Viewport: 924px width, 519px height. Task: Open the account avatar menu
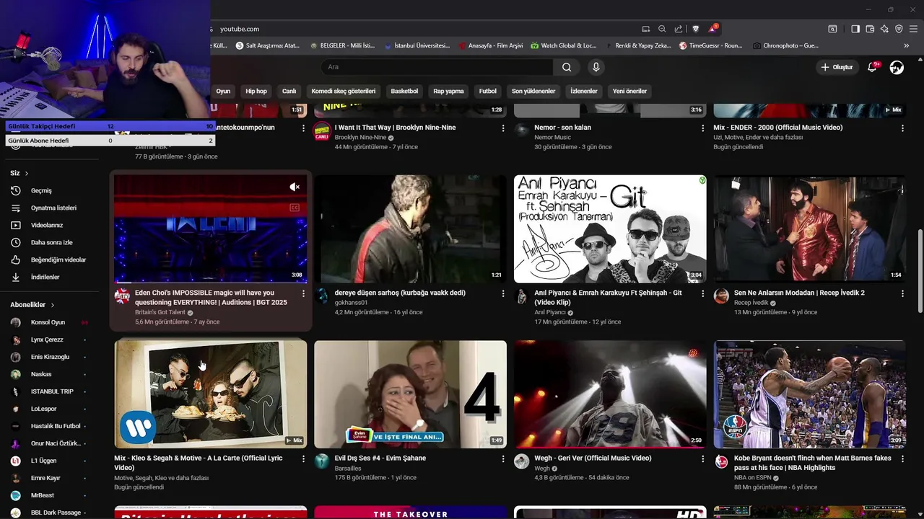click(x=897, y=67)
